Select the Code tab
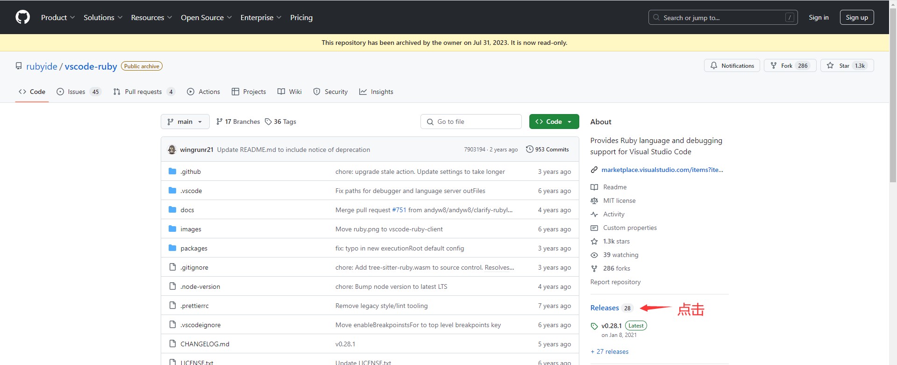 point(32,92)
